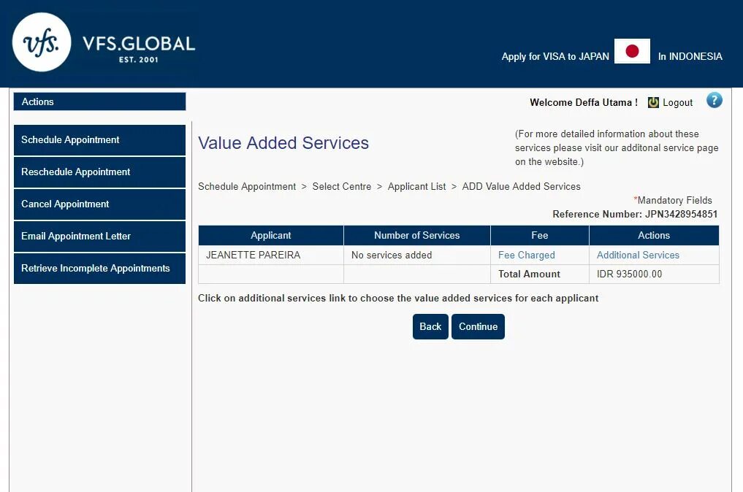
Task: Open Reschedule Appointment in sidebar
Action: point(99,172)
